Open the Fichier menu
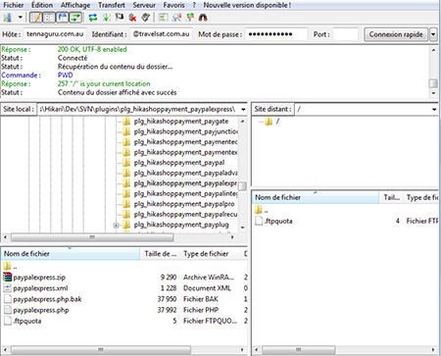This screenshot has width=441, height=356. click(x=14, y=5)
